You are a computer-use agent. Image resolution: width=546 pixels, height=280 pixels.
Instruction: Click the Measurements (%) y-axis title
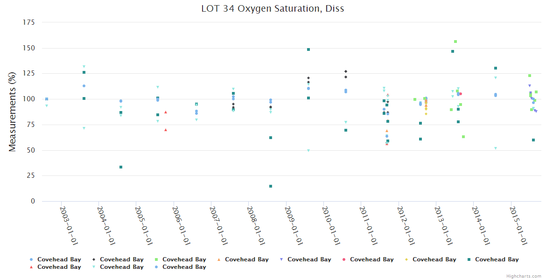(13, 112)
